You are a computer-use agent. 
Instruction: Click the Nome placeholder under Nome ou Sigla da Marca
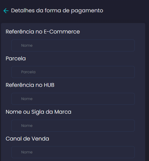pos(27,126)
